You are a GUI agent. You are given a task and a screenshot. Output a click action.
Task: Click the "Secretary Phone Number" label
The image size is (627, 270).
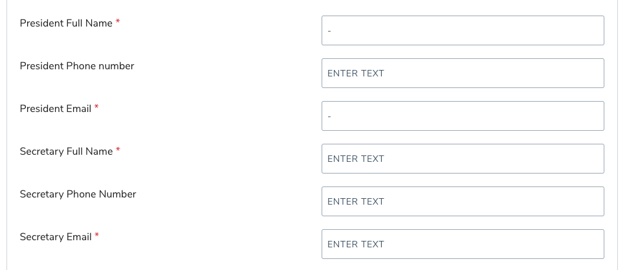point(78,194)
